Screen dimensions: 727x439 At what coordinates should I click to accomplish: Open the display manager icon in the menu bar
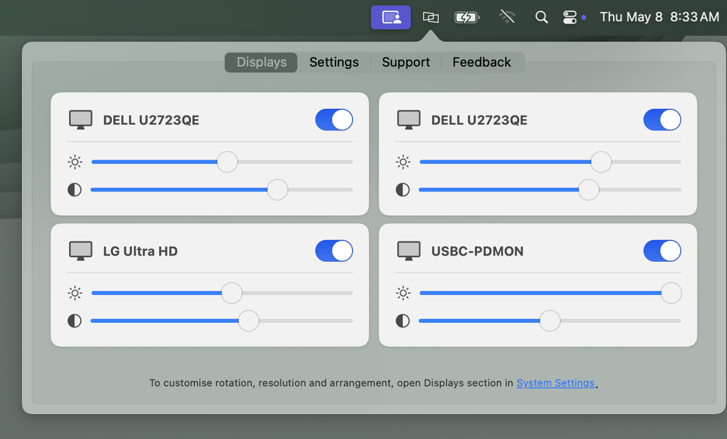[x=391, y=17]
